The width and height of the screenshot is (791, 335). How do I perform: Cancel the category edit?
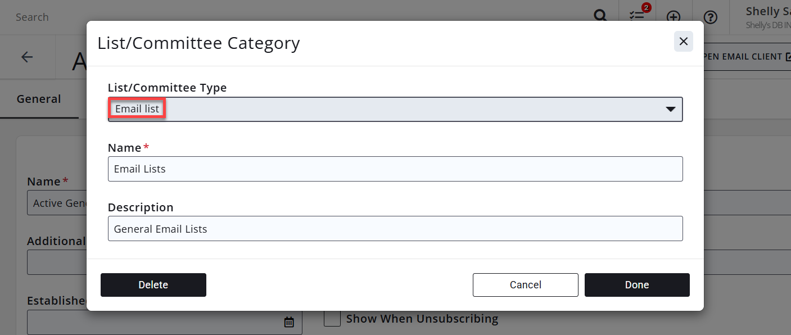(525, 284)
